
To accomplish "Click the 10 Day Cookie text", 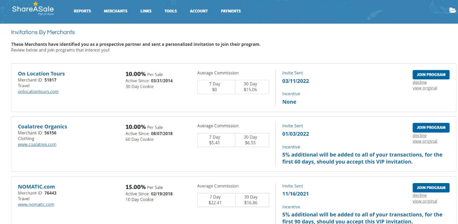I will point(140,199).
